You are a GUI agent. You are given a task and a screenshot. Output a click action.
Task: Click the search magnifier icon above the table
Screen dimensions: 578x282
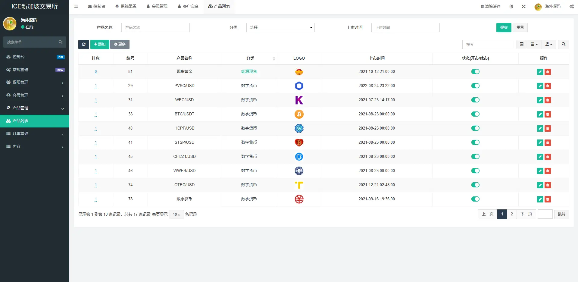pos(564,44)
